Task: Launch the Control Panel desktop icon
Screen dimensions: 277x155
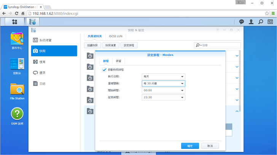Action: coord(17,66)
